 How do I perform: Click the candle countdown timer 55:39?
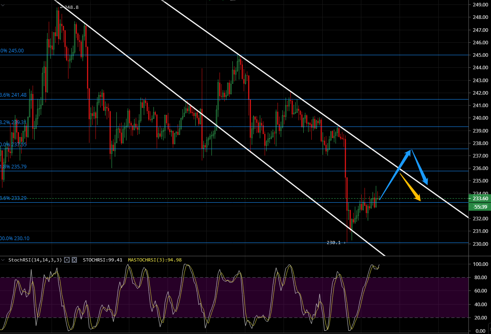(x=480, y=207)
